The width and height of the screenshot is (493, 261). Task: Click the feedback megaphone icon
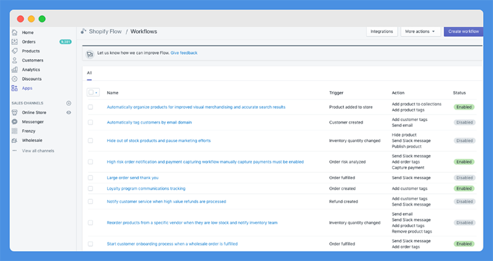tap(90, 54)
